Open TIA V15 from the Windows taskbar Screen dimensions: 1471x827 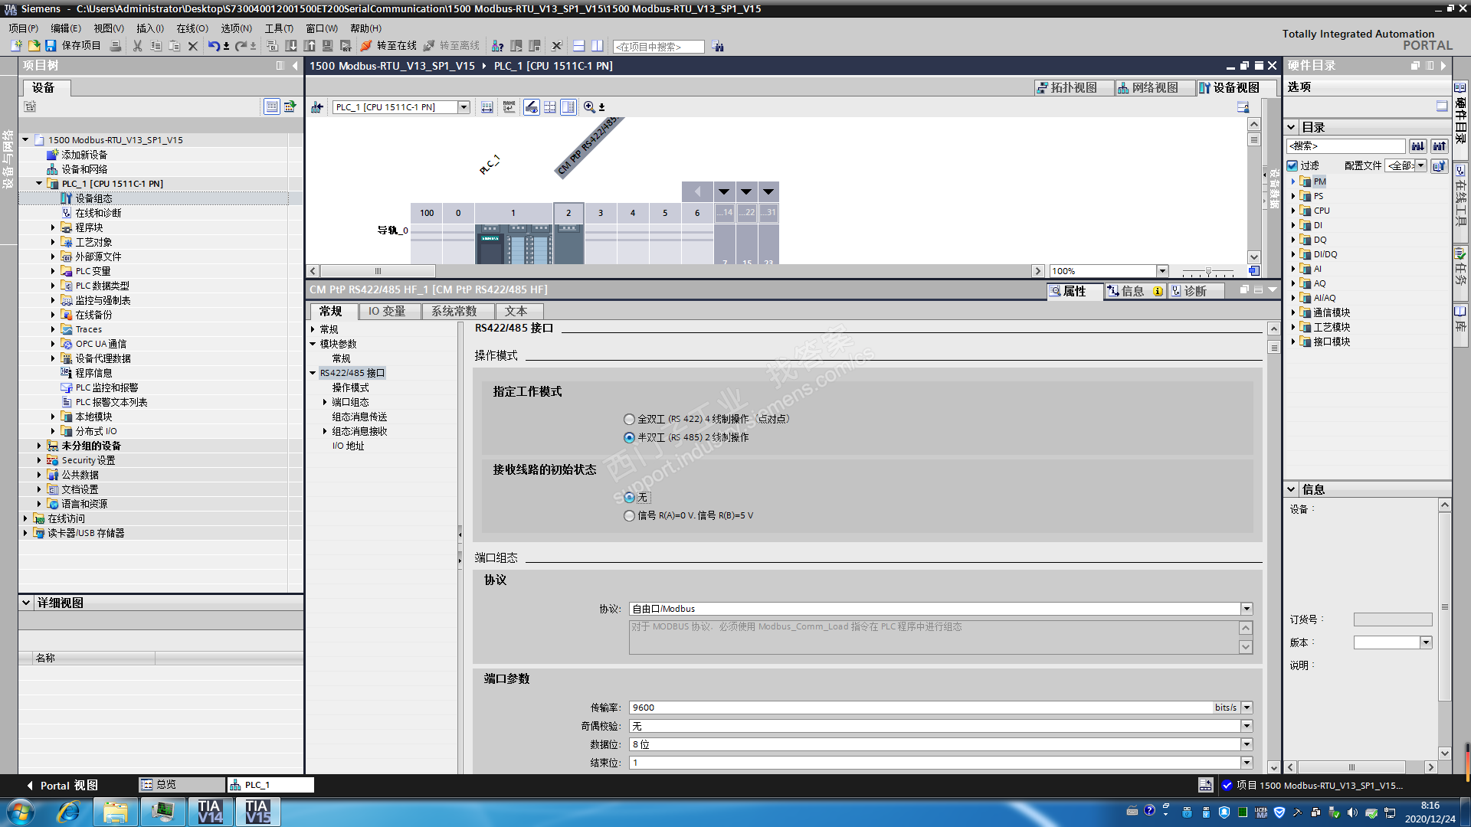(x=257, y=812)
